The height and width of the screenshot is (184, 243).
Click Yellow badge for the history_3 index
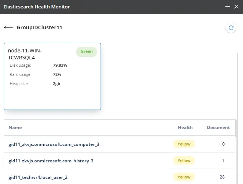[184, 161]
